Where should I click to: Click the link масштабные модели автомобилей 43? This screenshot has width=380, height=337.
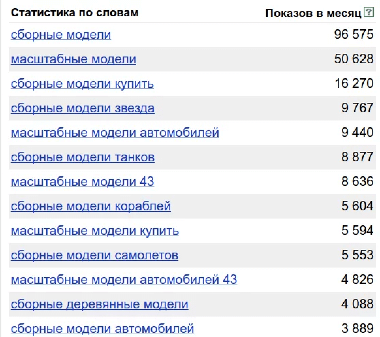click(124, 279)
